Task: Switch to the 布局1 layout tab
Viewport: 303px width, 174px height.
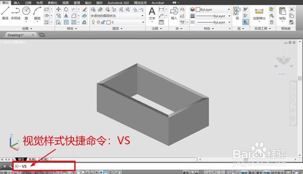Action: pyautogui.click(x=32, y=159)
